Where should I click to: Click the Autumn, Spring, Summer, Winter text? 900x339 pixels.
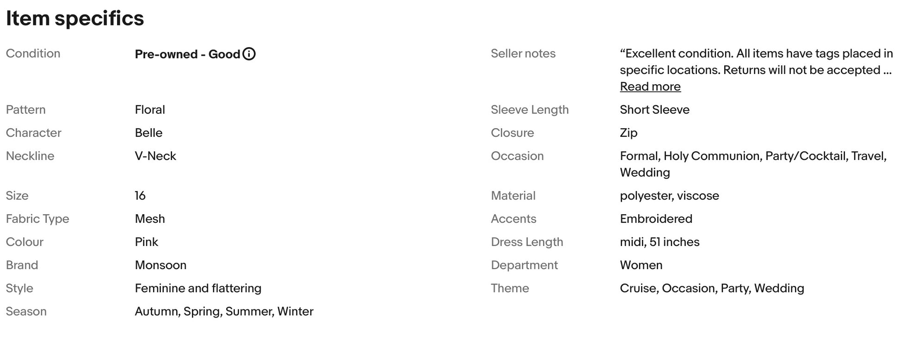[224, 311]
